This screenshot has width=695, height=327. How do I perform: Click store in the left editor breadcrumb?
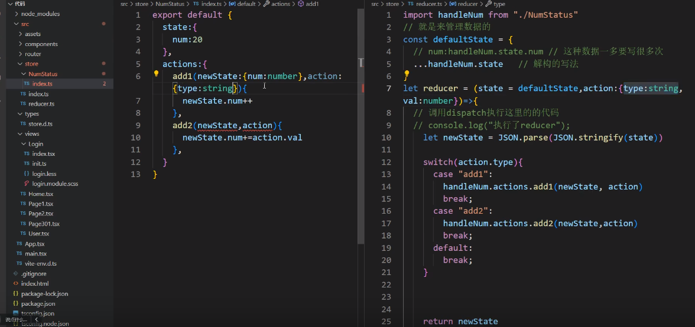(x=142, y=4)
